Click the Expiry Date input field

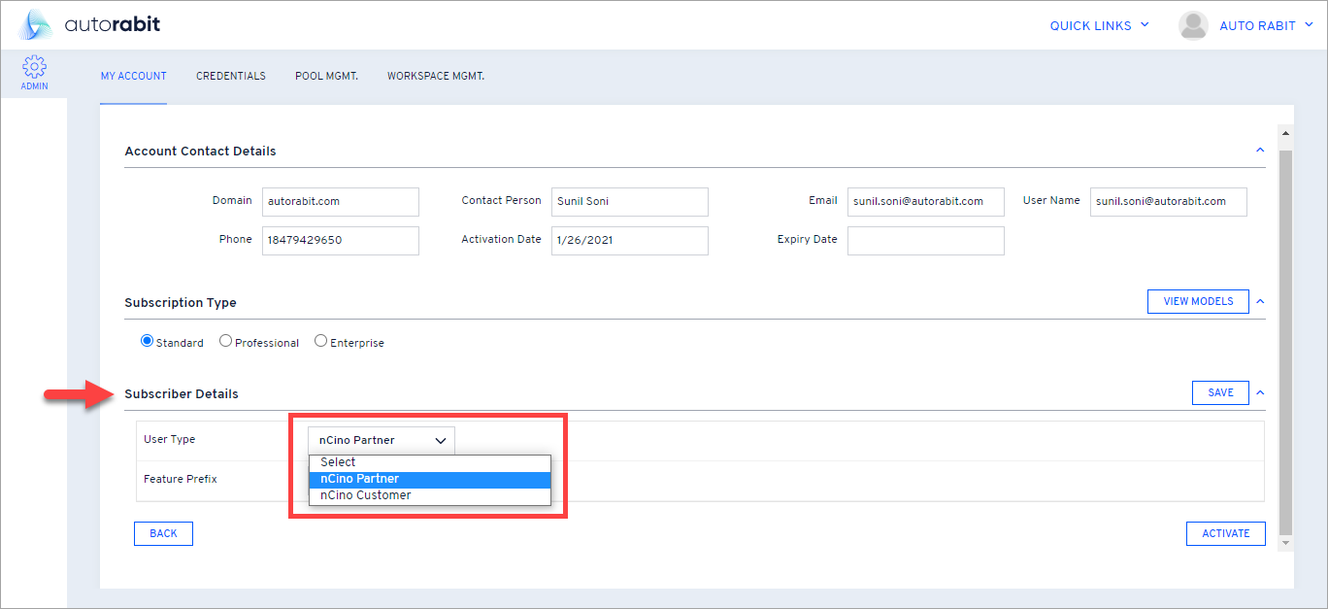(x=925, y=241)
